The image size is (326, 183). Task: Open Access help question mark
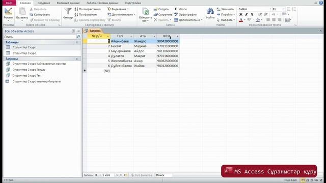(321, 3)
